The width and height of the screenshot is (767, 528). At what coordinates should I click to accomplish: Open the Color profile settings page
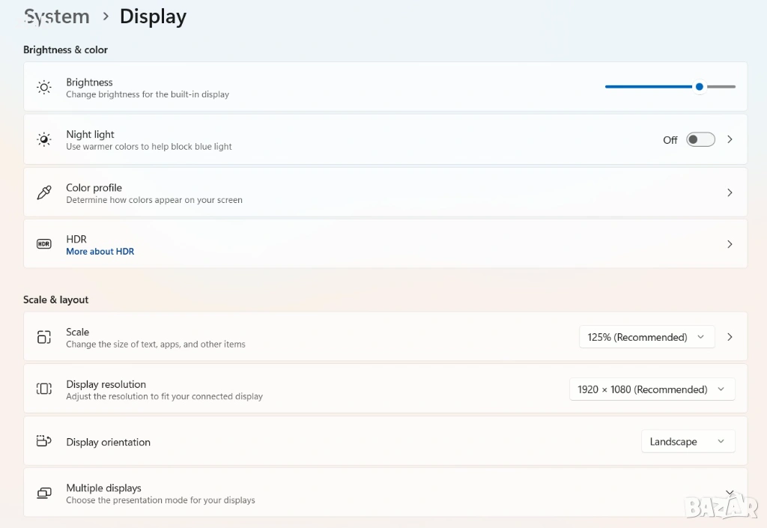730,192
